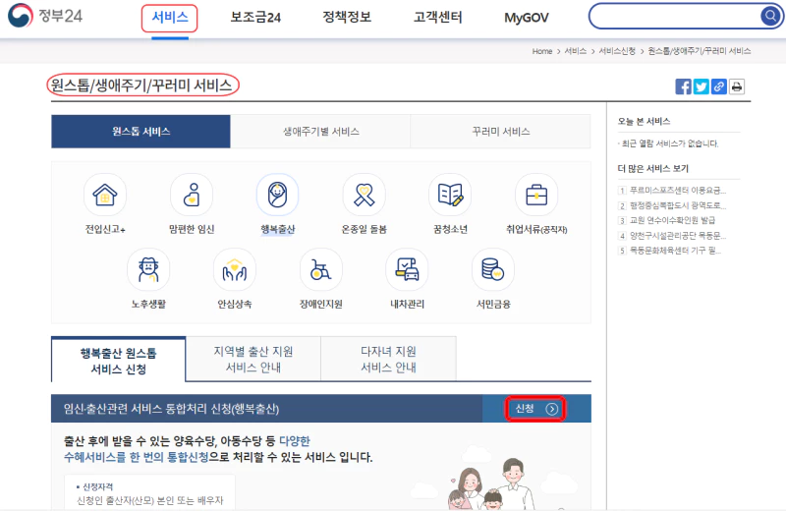Open the MyGOV top menu

coord(527,18)
